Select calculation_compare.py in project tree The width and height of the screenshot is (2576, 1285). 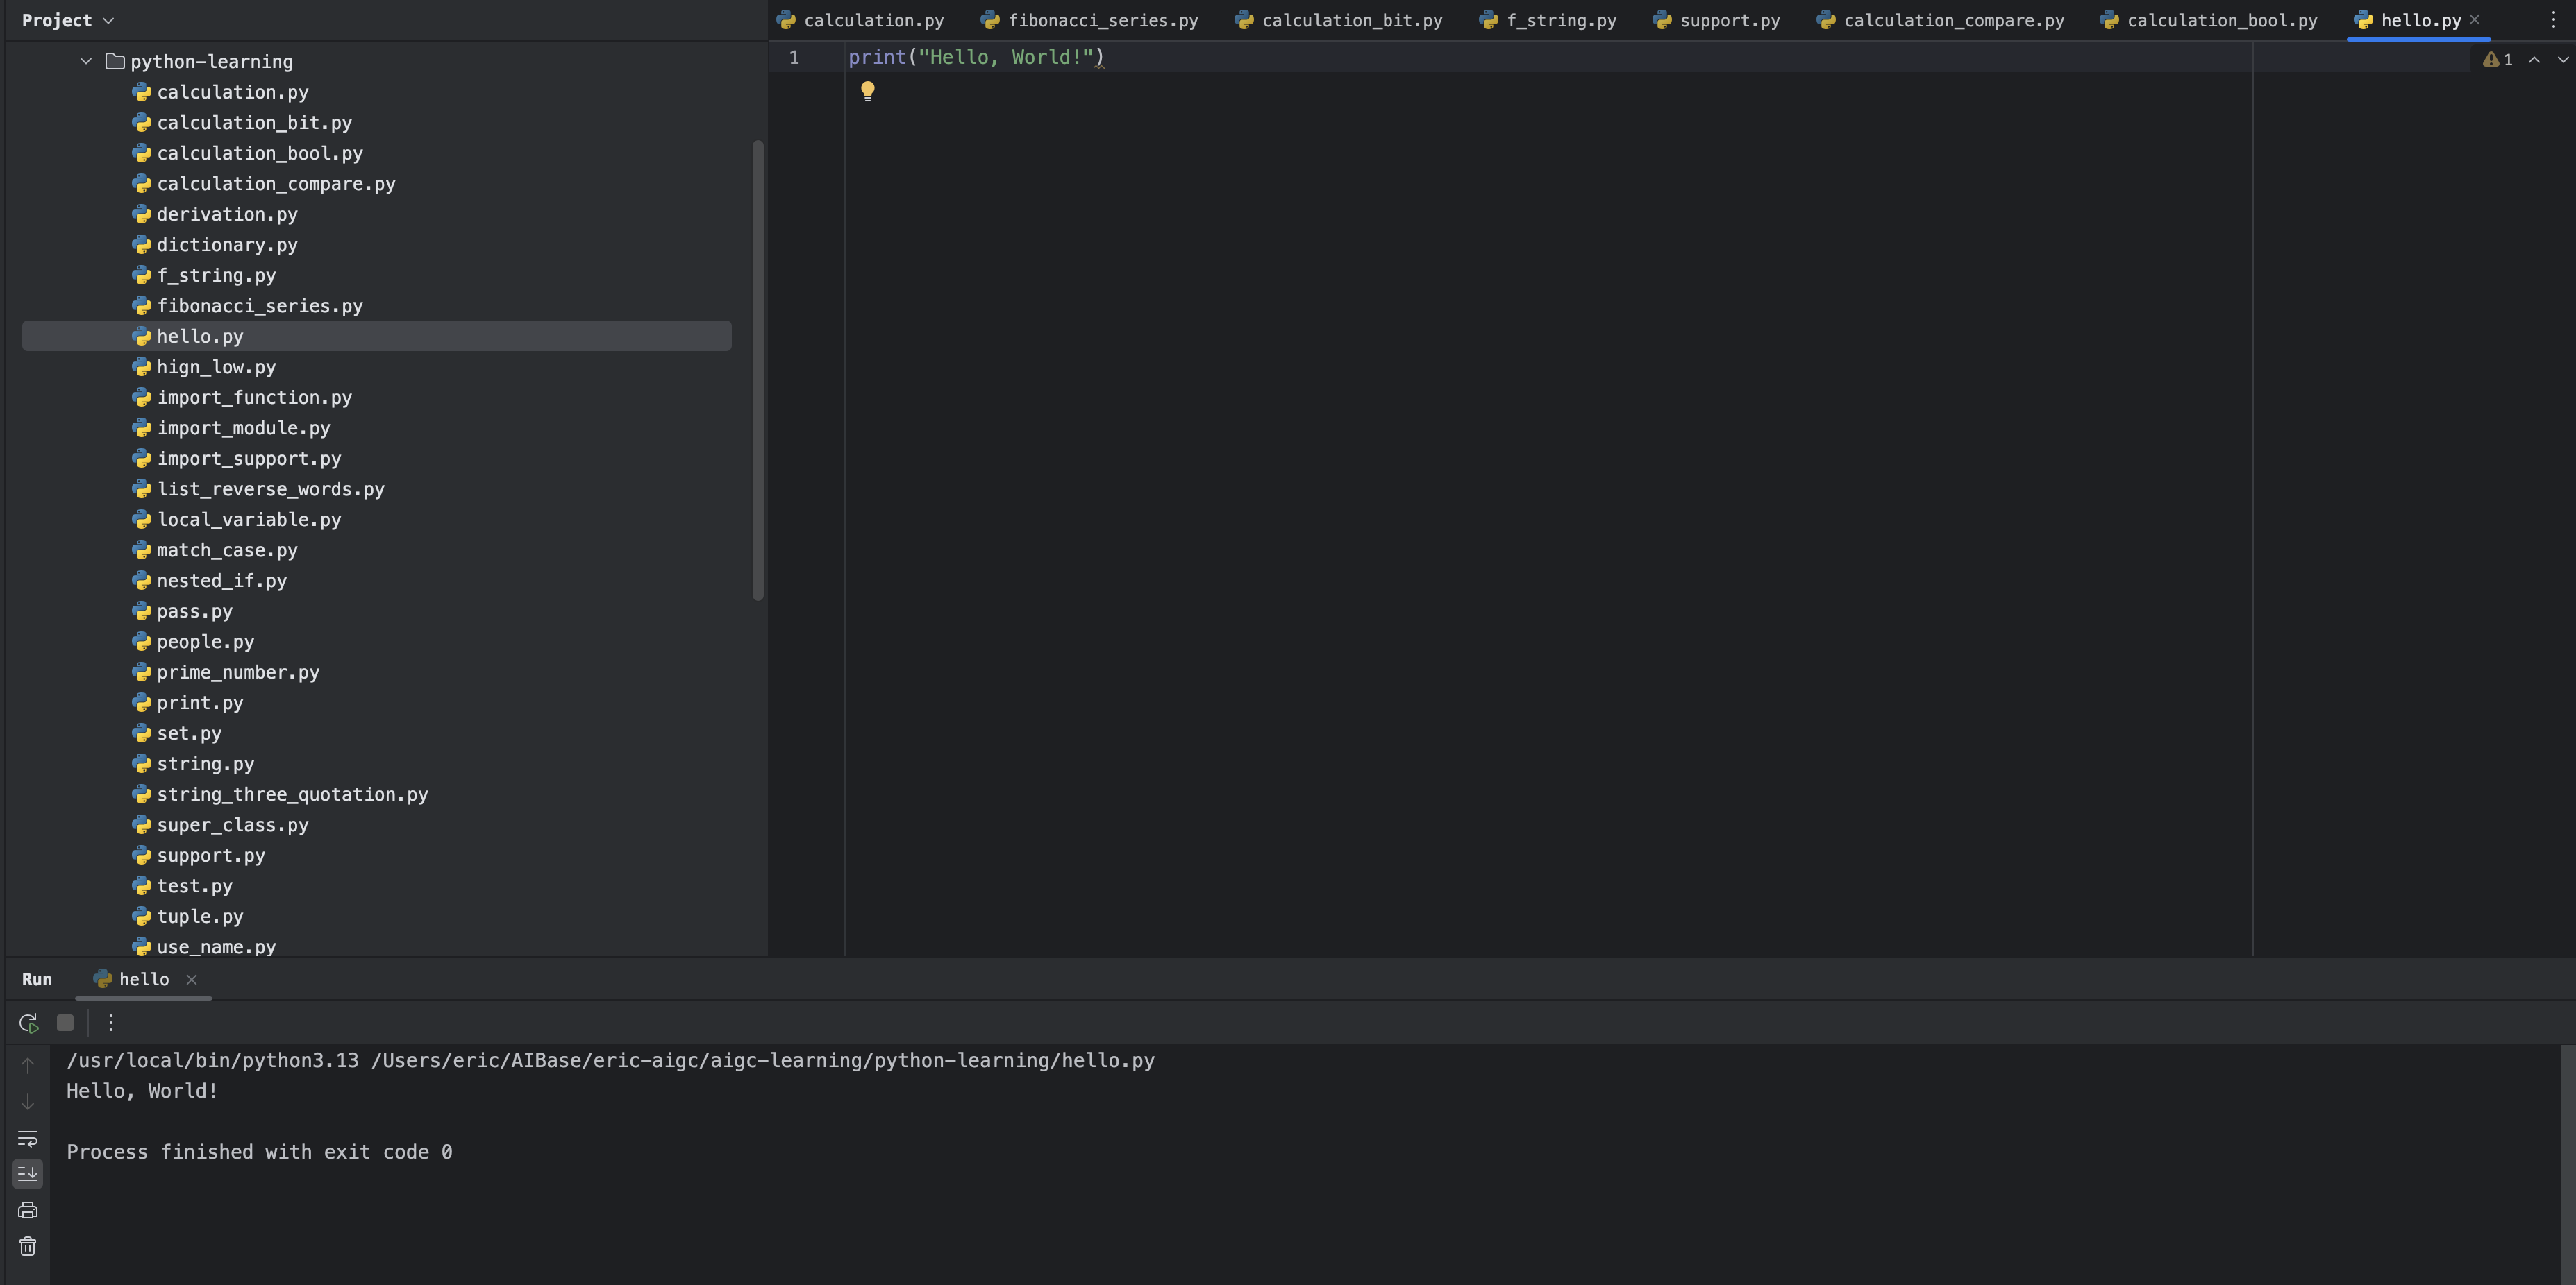[264, 184]
